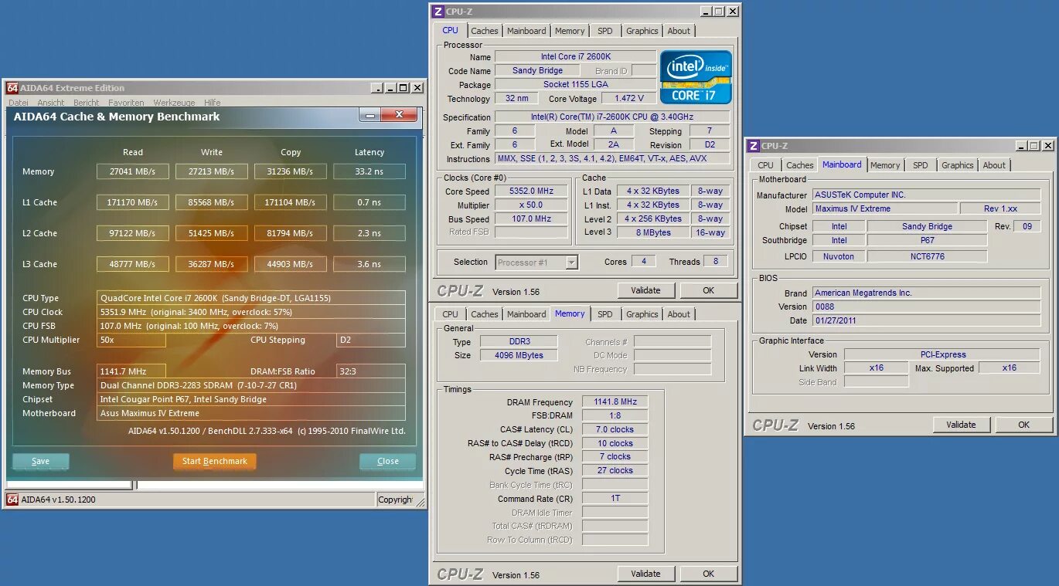1059x586 pixels.
Task: Click L1 Cache Read value 171170 MB/s
Action: pos(133,202)
